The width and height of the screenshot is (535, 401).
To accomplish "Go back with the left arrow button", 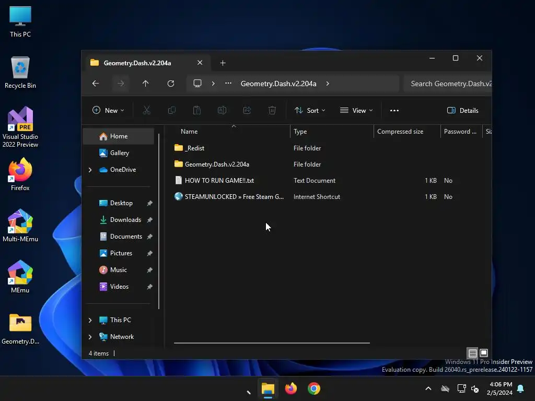I will [96, 84].
